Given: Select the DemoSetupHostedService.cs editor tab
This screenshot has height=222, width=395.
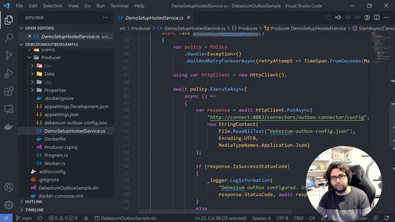Looking at the screenshot, I should (x=154, y=18).
